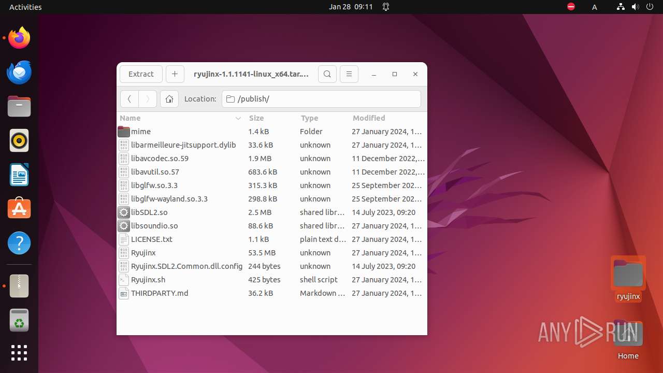Open the archive search icon
Viewport: 663px width, 373px height.
(327, 74)
